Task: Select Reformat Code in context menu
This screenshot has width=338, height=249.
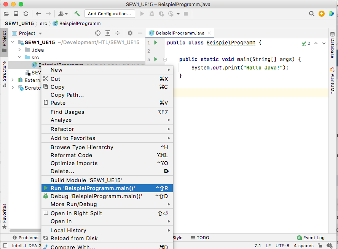Action: pos(107,155)
